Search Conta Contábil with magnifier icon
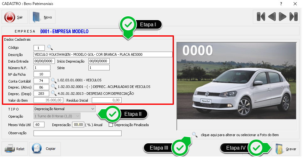Image resolution: width=303 pixels, height=158 pixels. click(54, 80)
